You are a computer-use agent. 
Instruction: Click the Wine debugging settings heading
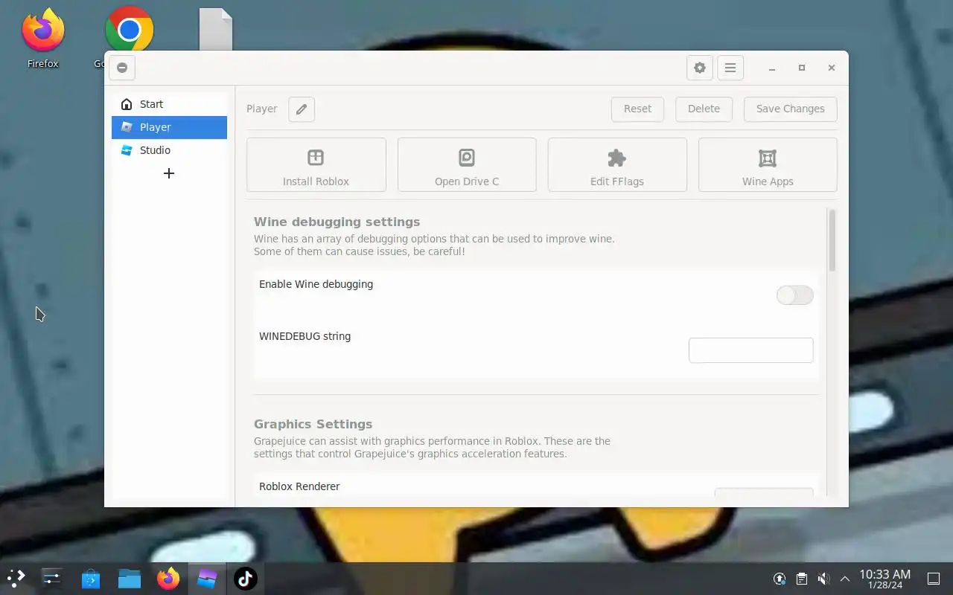pos(337,222)
